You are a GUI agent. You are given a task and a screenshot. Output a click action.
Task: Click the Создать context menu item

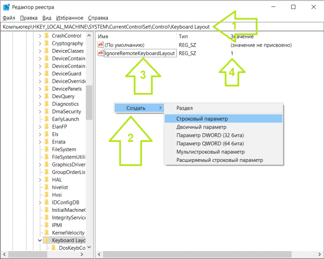point(139,108)
